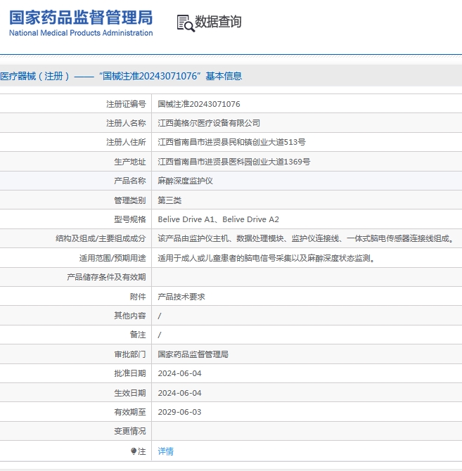Click the 数据查询 heading text

click(x=218, y=22)
